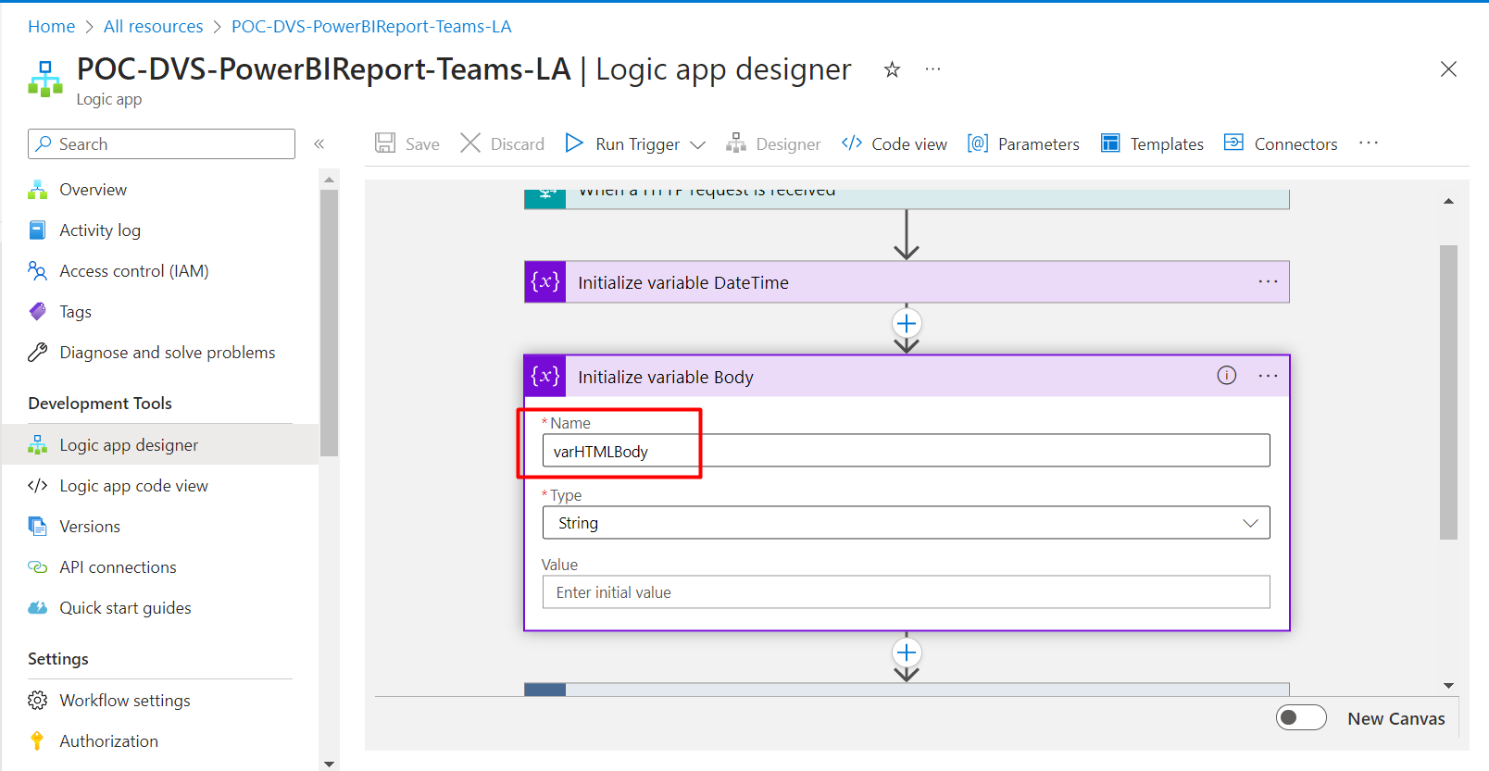Click the Access control people icon

(37, 271)
